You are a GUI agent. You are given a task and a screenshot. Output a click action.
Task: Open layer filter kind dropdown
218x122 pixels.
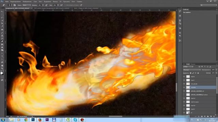pos(188,67)
